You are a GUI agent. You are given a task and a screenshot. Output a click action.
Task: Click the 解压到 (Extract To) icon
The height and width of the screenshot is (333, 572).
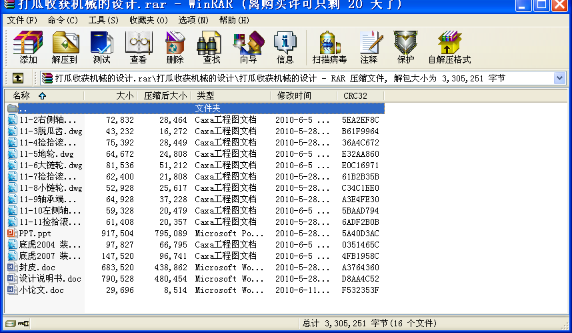click(65, 47)
